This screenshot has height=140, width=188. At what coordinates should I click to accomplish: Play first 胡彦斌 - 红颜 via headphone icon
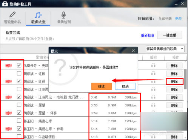tap(153, 73)
